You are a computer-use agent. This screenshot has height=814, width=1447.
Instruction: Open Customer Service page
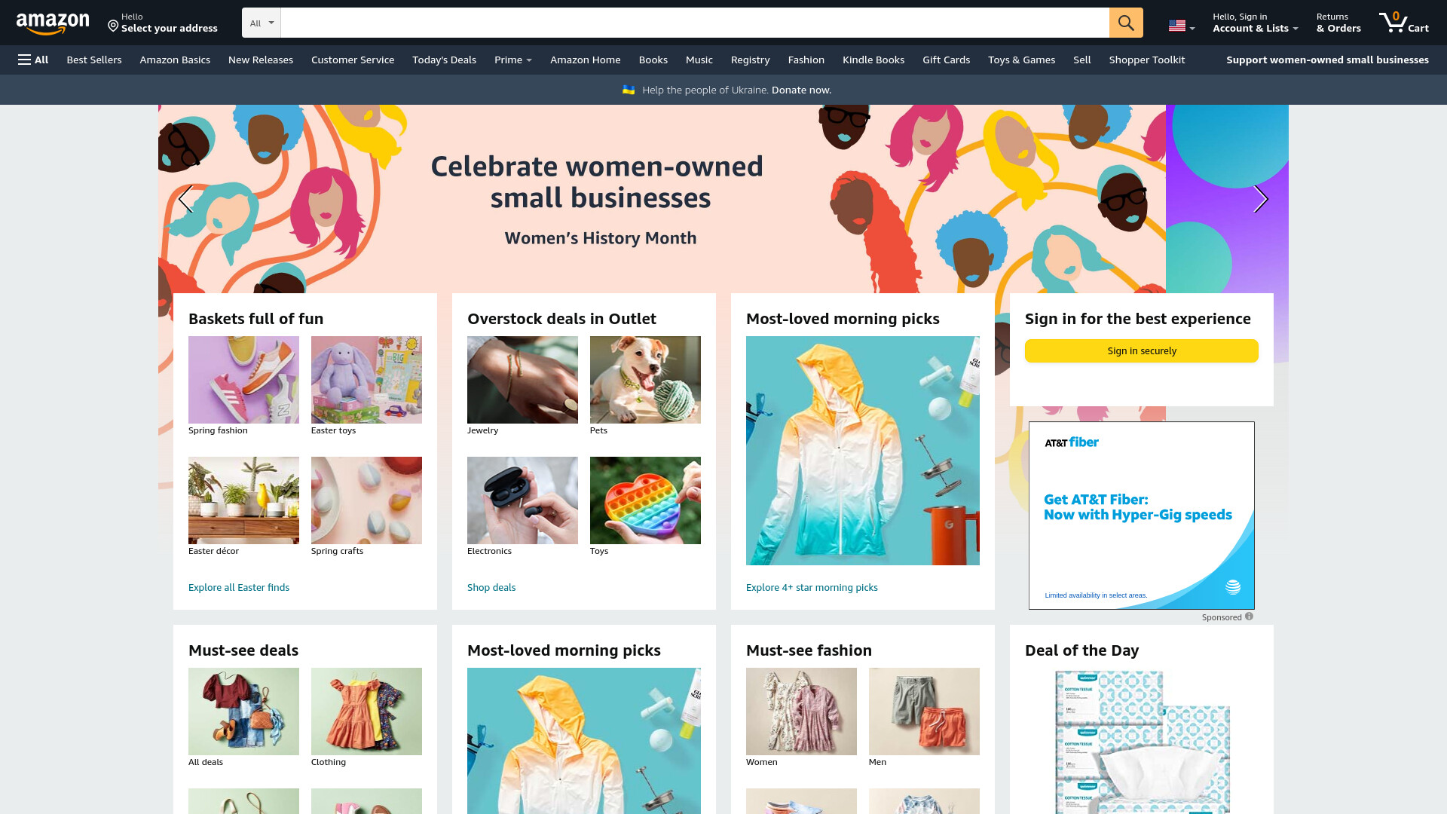tap(353, 60)
